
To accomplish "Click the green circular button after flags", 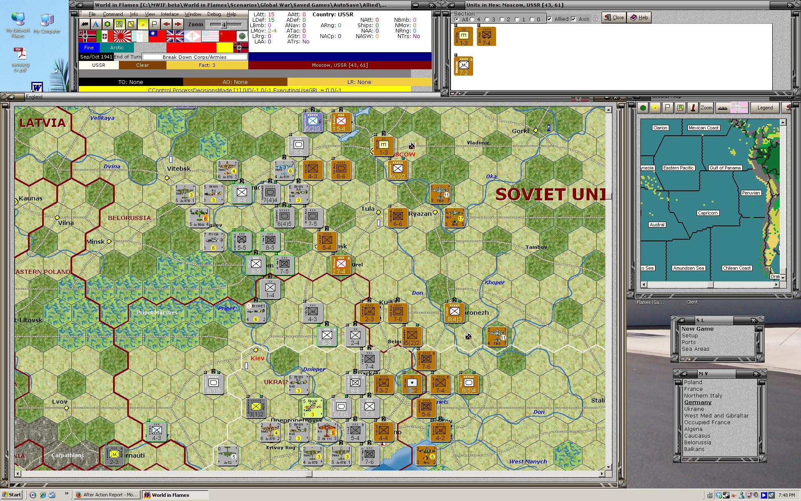I will [242, 36].
